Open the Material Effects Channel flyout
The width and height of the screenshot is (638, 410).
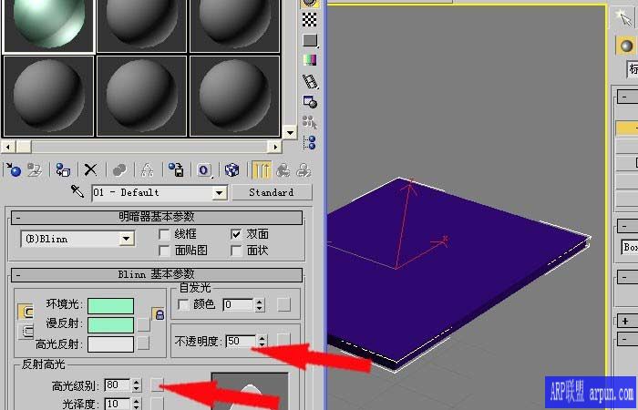click(204, 170)
